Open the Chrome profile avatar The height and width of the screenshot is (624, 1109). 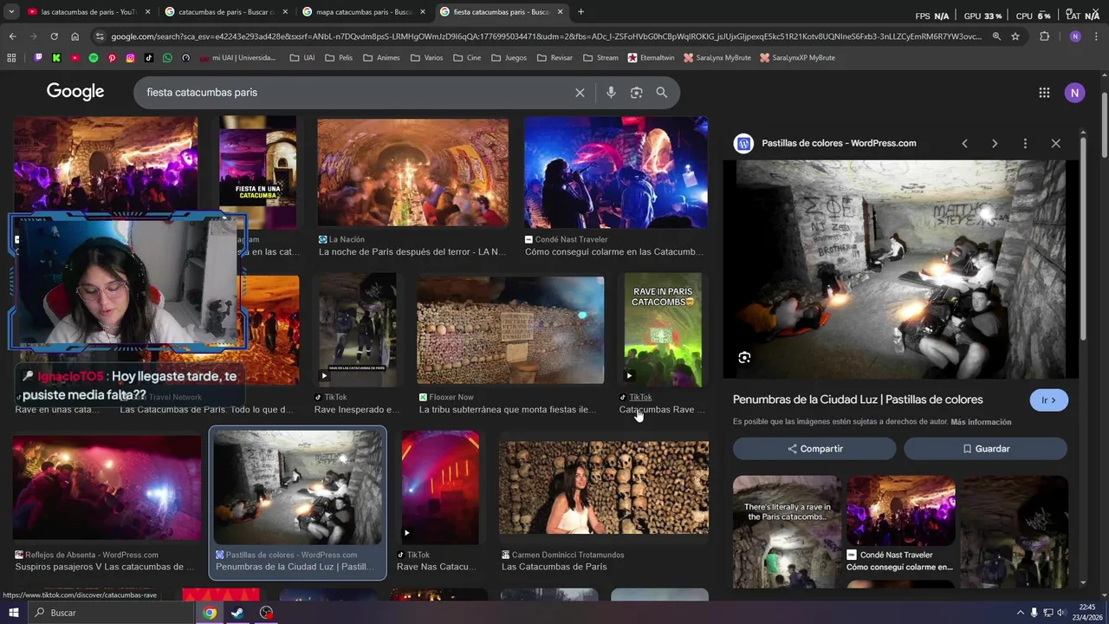click(1075, 36)
